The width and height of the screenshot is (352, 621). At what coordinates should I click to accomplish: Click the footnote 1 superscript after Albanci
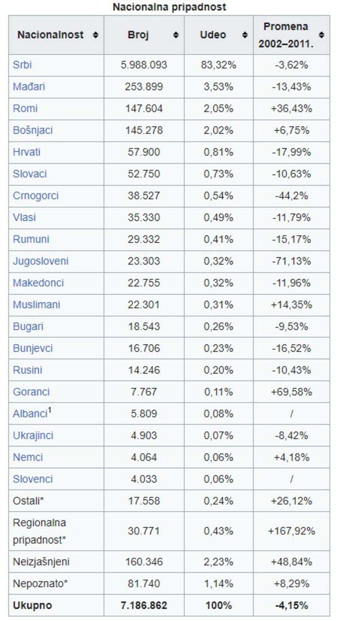click(x=50, y=410)
